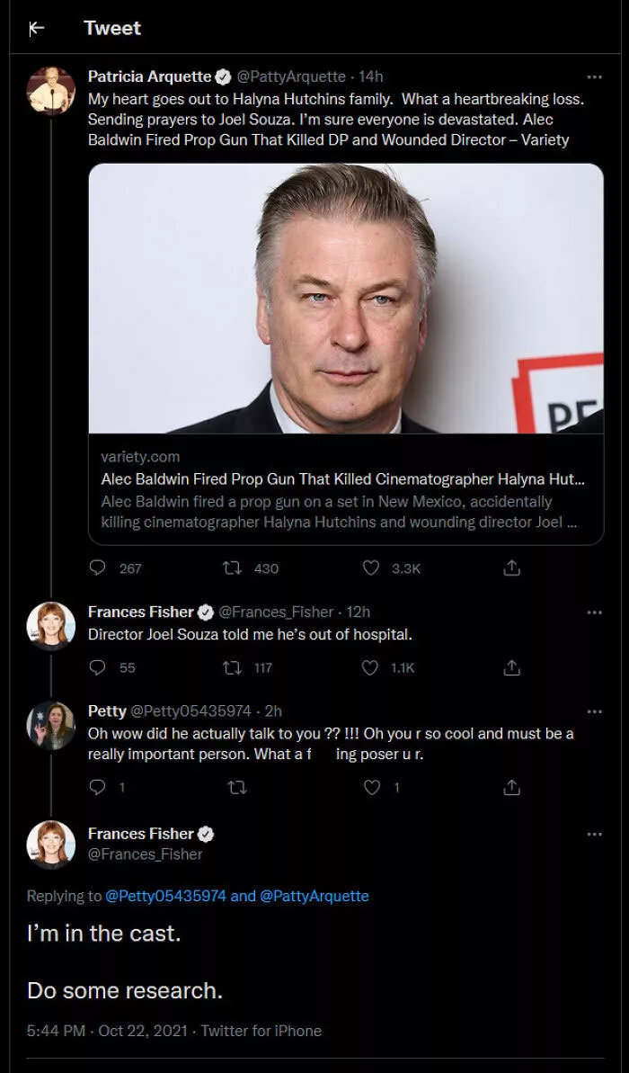629x1073 pixels.
Task: Open more options for Petty's tweet
Action: (595, 711)
